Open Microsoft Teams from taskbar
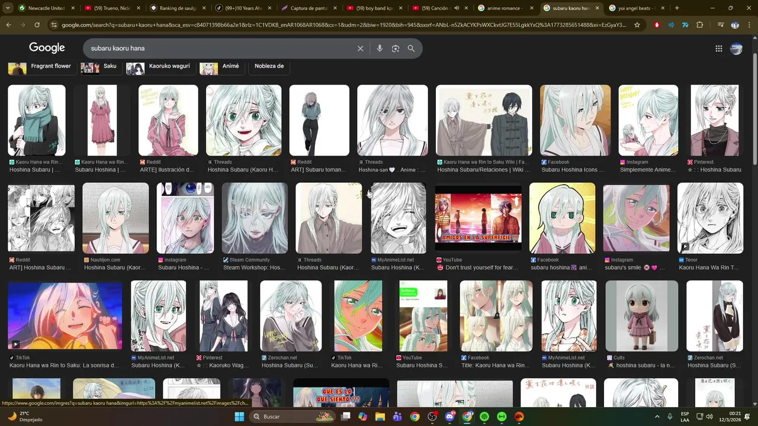Screen dimensions: 758x426 pos(397,417)
